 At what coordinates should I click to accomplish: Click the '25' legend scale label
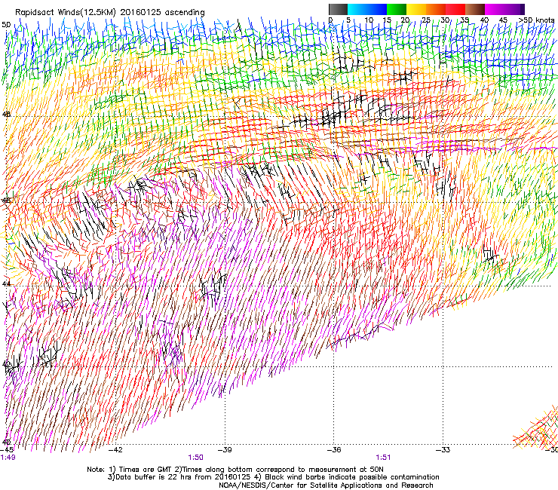pos(426,20)
